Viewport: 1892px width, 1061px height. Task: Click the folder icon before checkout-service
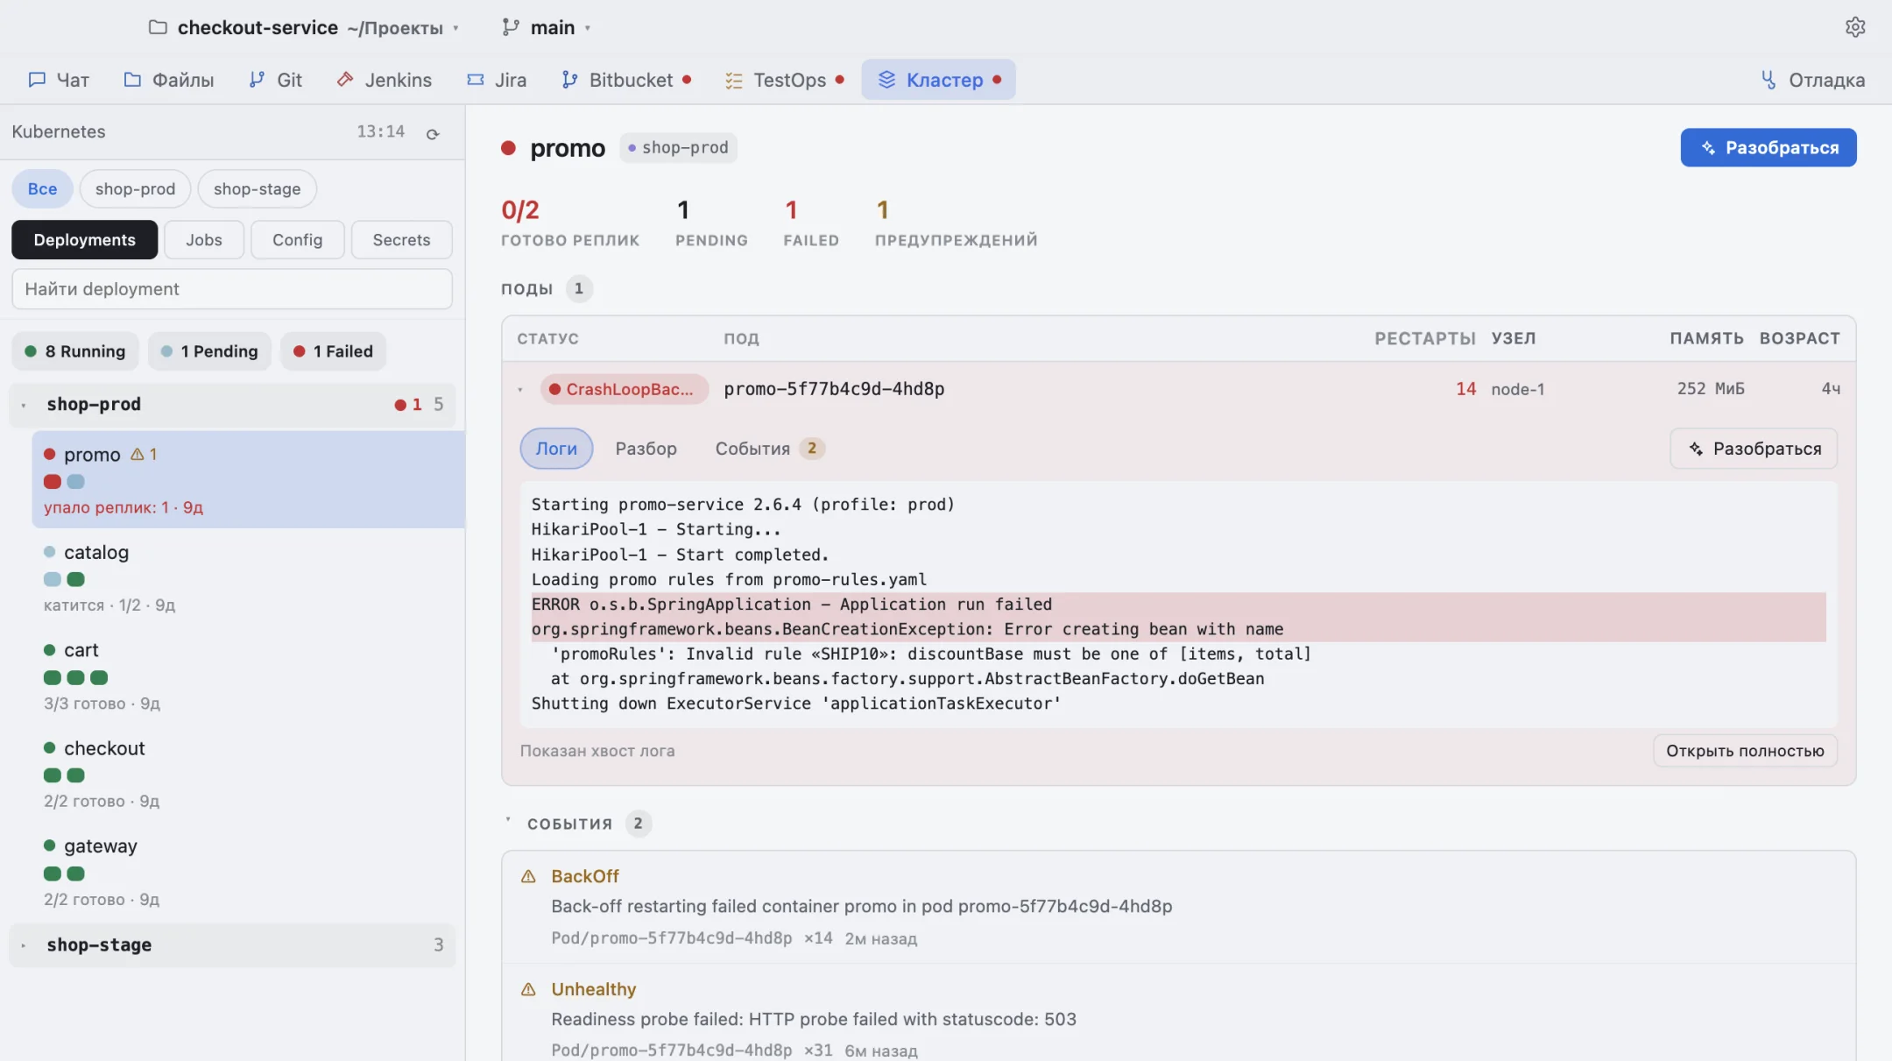(x=158, y=27)
